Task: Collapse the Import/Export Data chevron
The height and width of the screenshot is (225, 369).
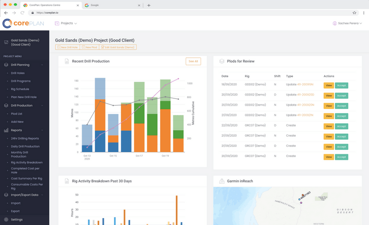Action: point(42,195)
